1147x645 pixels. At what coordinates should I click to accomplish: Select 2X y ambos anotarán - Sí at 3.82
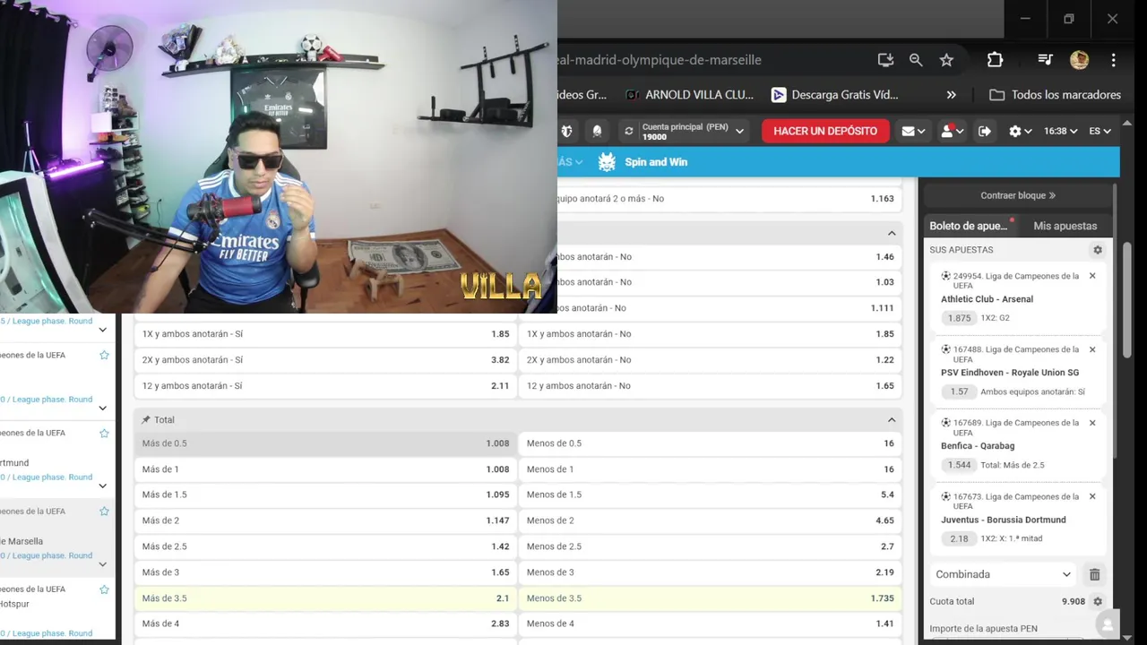(x=325, y=360)
